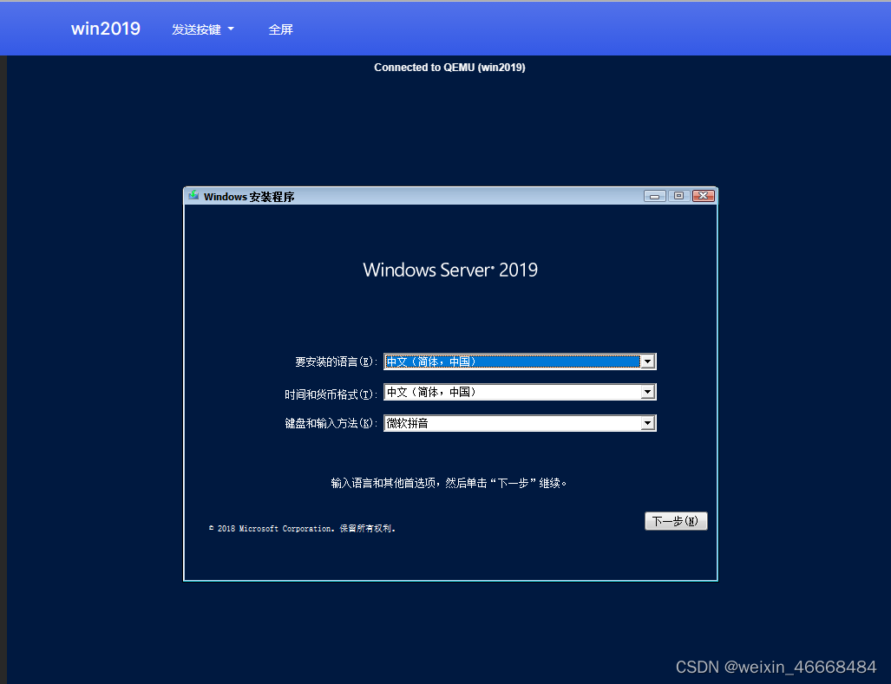Click the 下一步(N) button
Viewport: 891px width, 684px height.
pyautogui.click(x=676, y=521)
